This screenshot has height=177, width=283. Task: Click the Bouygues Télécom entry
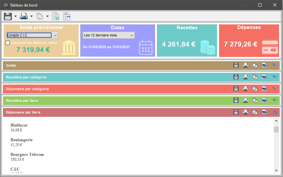coord(27,155)
